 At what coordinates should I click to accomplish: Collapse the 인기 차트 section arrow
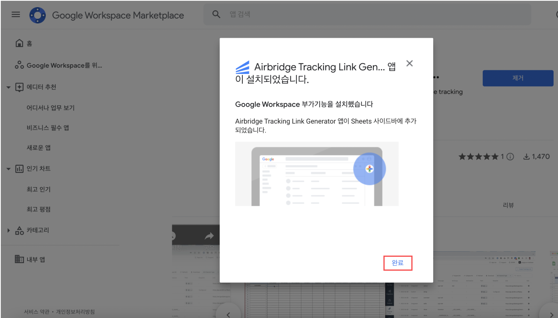coord(8,169)
